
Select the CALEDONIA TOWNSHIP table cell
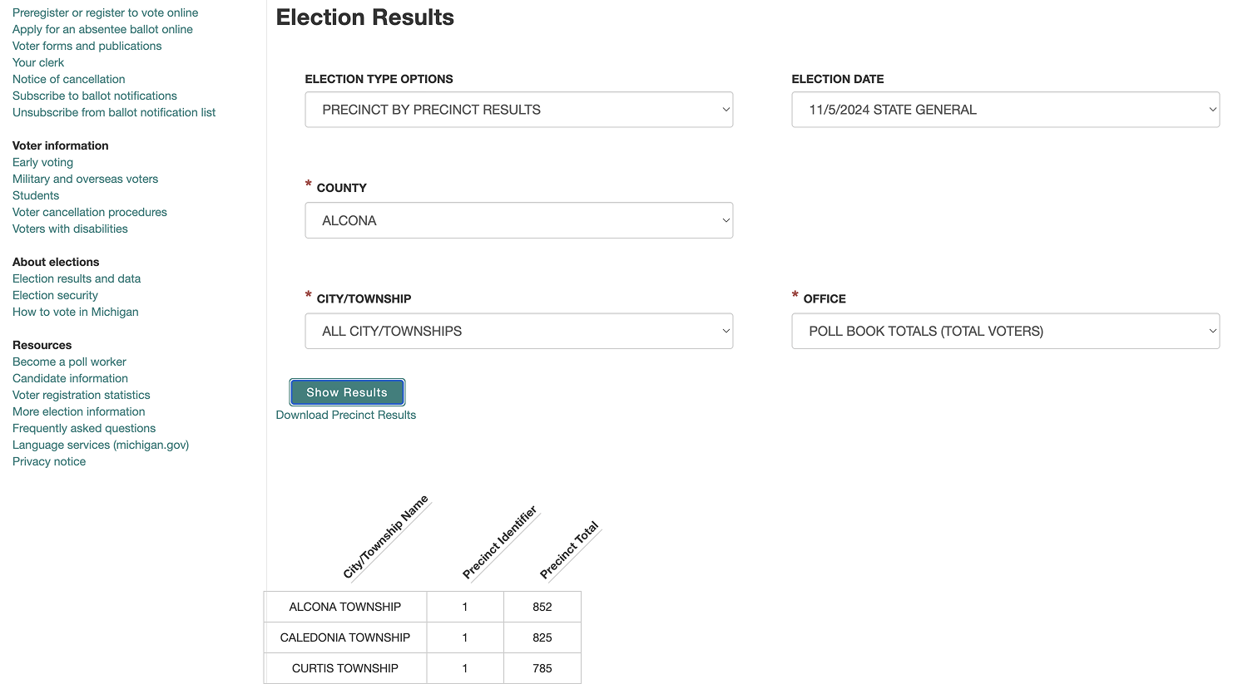pyautogui.click(x=344, y=637)
